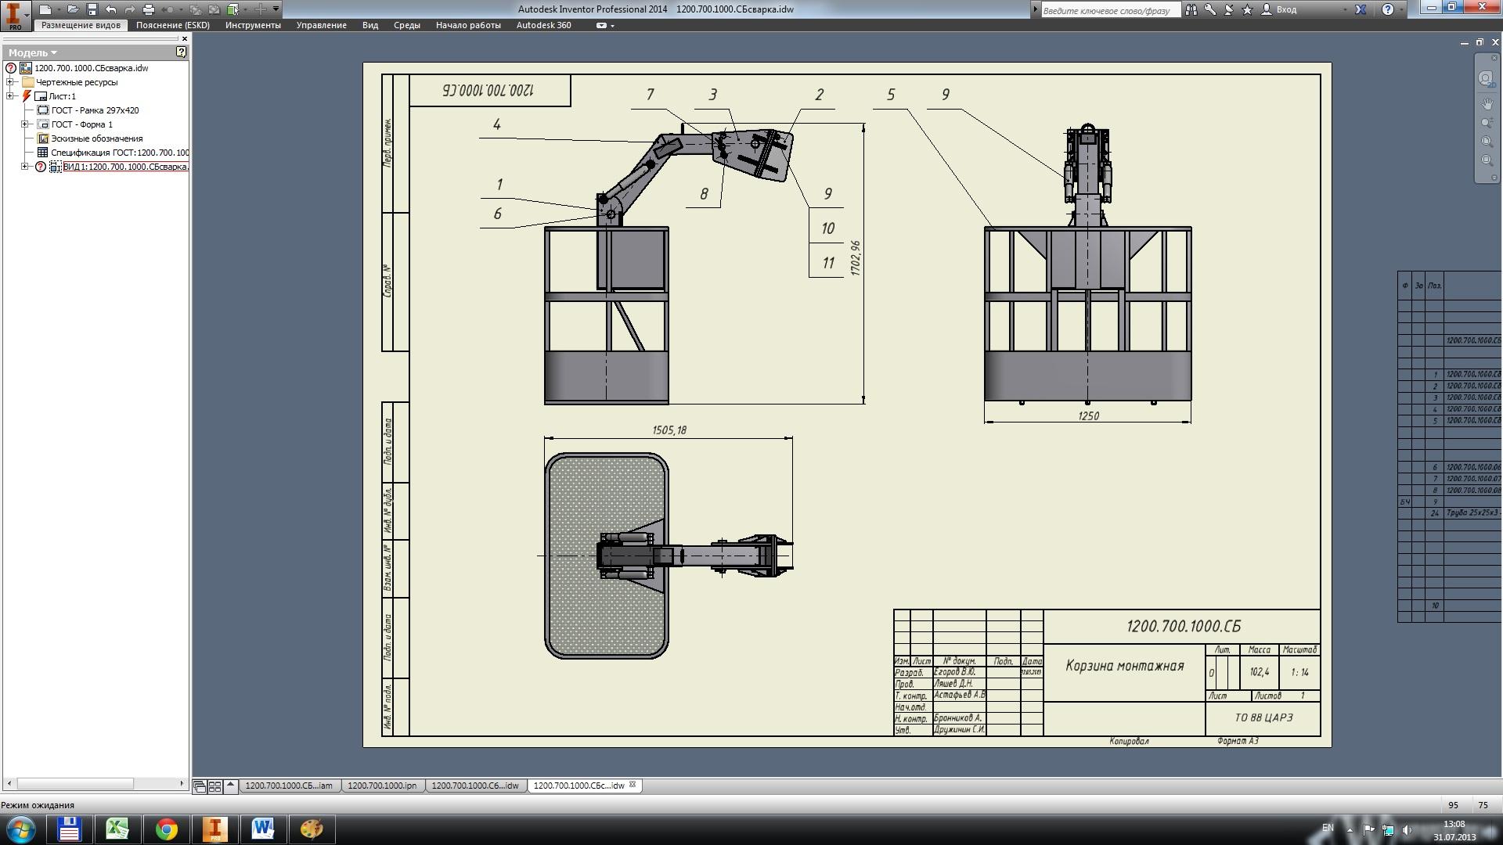Expand the Чертежные ресурсы tree node
1503x845 pixels.
(10, 82)
